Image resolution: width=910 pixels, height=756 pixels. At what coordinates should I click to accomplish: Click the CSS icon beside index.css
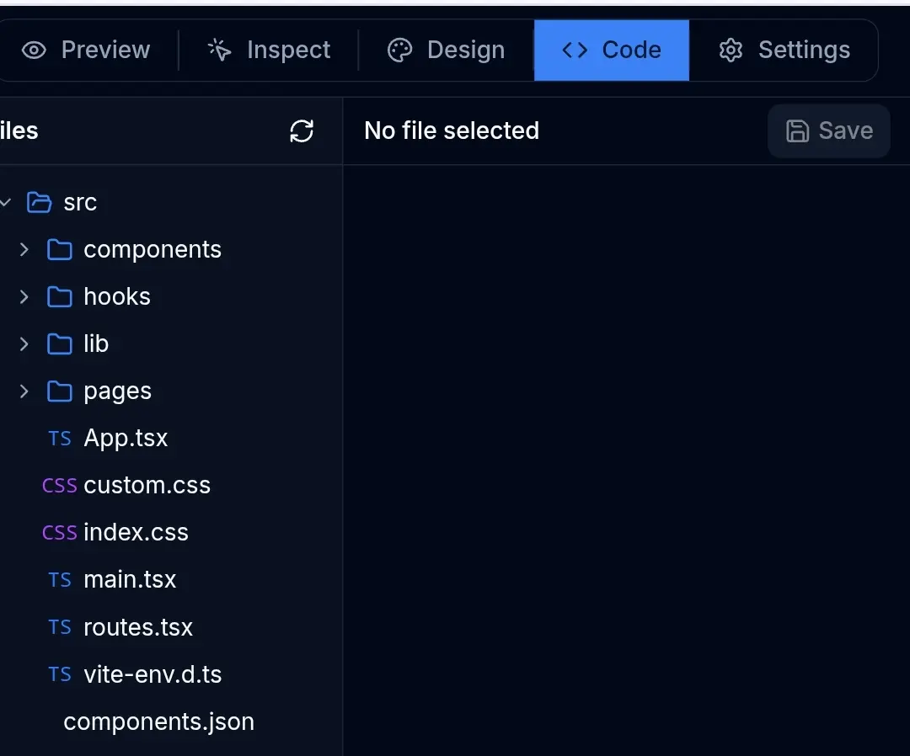(x=59, y=532)
